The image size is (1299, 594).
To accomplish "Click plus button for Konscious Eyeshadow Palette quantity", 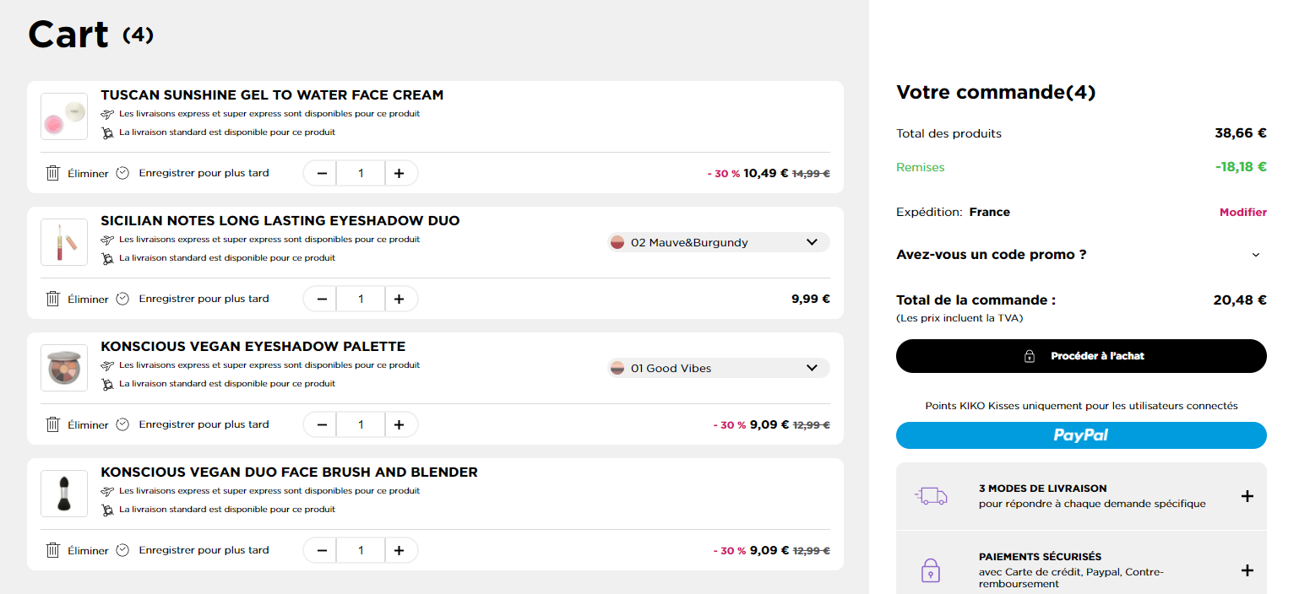I will pyautogui.click(x=399, y=424).
